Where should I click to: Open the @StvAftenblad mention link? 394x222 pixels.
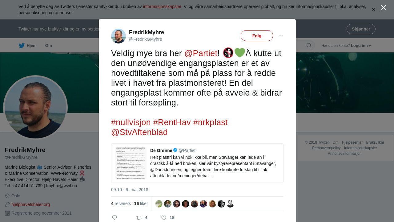[139, 132]
